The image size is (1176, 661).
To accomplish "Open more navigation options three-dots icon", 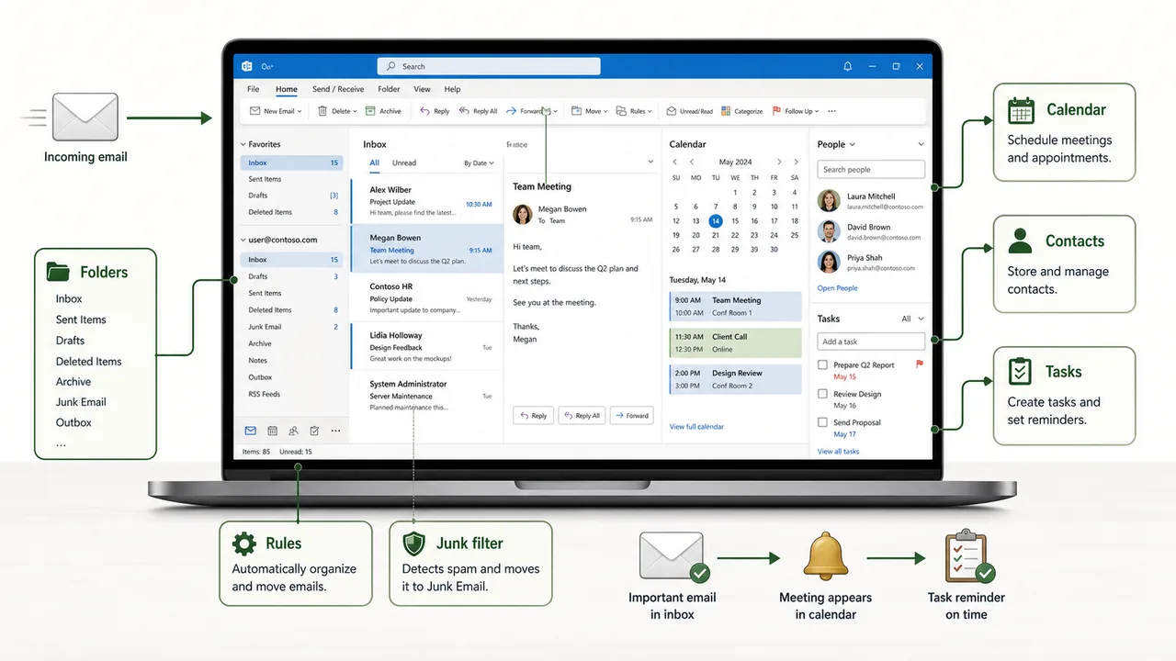I will (x=335, y=431).
